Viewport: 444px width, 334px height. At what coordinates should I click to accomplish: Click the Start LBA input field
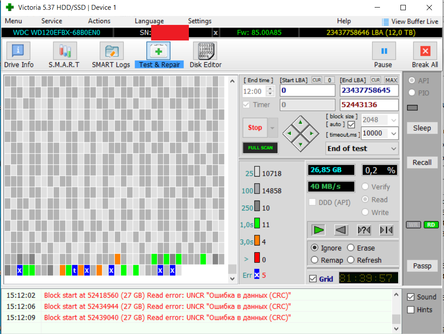click(x=307, y=90)
